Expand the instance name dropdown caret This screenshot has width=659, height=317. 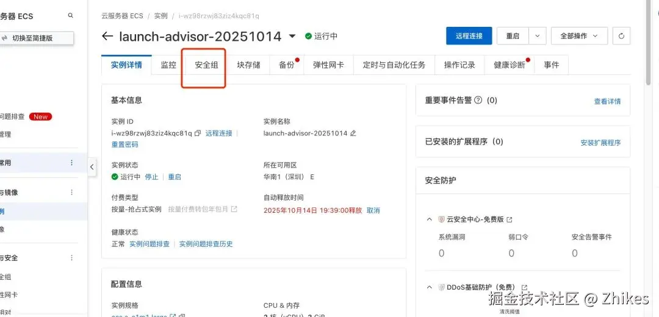pyautogui.click(x=292, y=36)
